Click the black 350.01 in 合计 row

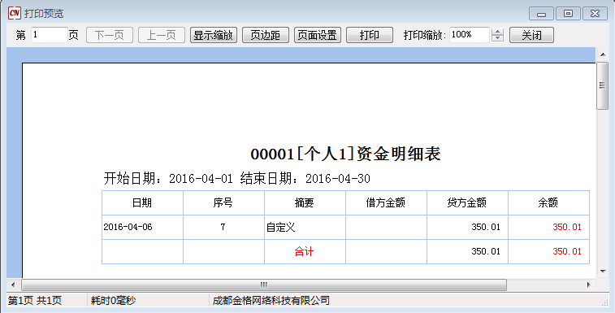[x=486, y=251]
